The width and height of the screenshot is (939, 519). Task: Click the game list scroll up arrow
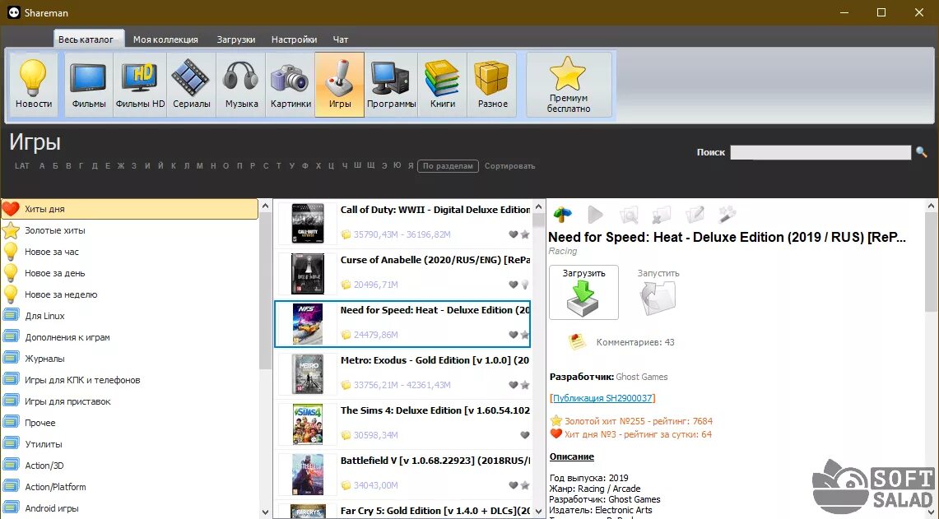pyautogui.click(x=538, y=207)
